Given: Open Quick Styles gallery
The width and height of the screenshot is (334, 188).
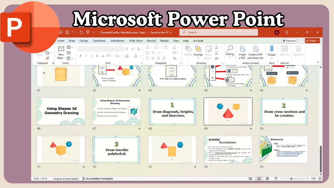Looking at the screenshot, I should (209, 52).
